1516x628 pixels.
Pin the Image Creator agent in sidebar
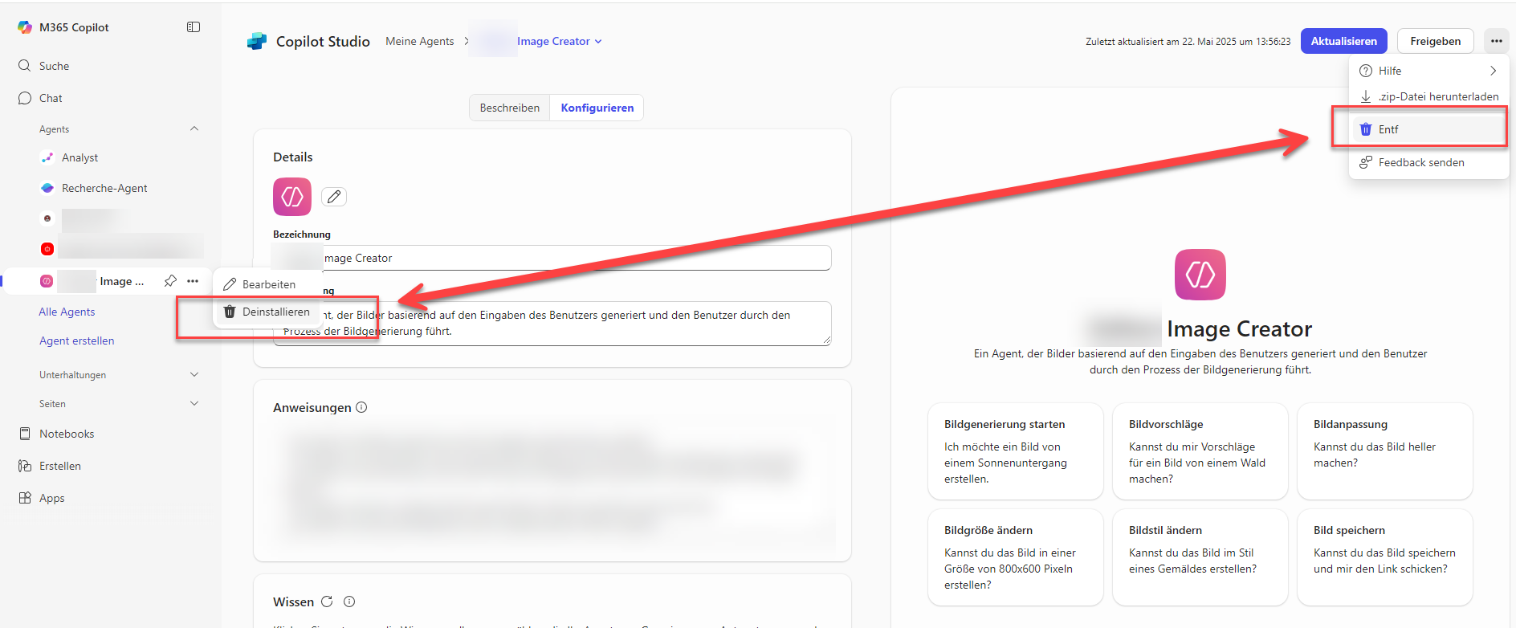(x=170, y=281)
